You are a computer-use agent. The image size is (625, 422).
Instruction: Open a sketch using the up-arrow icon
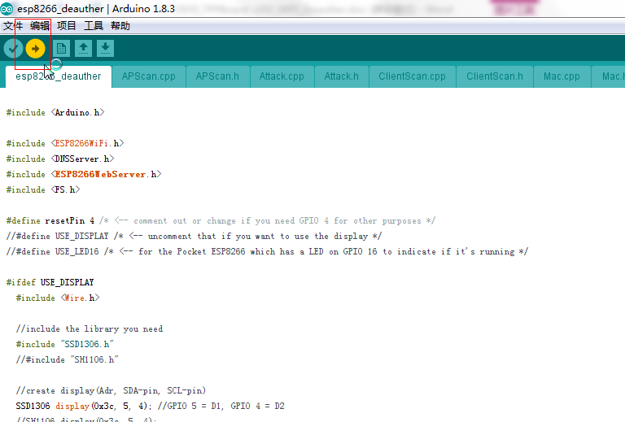click(83, 49)
